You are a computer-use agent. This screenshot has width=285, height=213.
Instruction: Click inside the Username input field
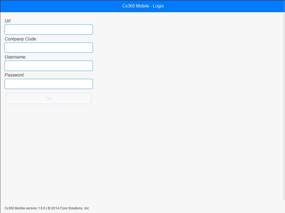(x=49, y=65)
